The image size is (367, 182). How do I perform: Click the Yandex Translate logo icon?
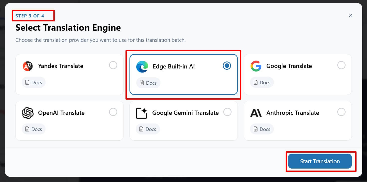pos(28,66)
